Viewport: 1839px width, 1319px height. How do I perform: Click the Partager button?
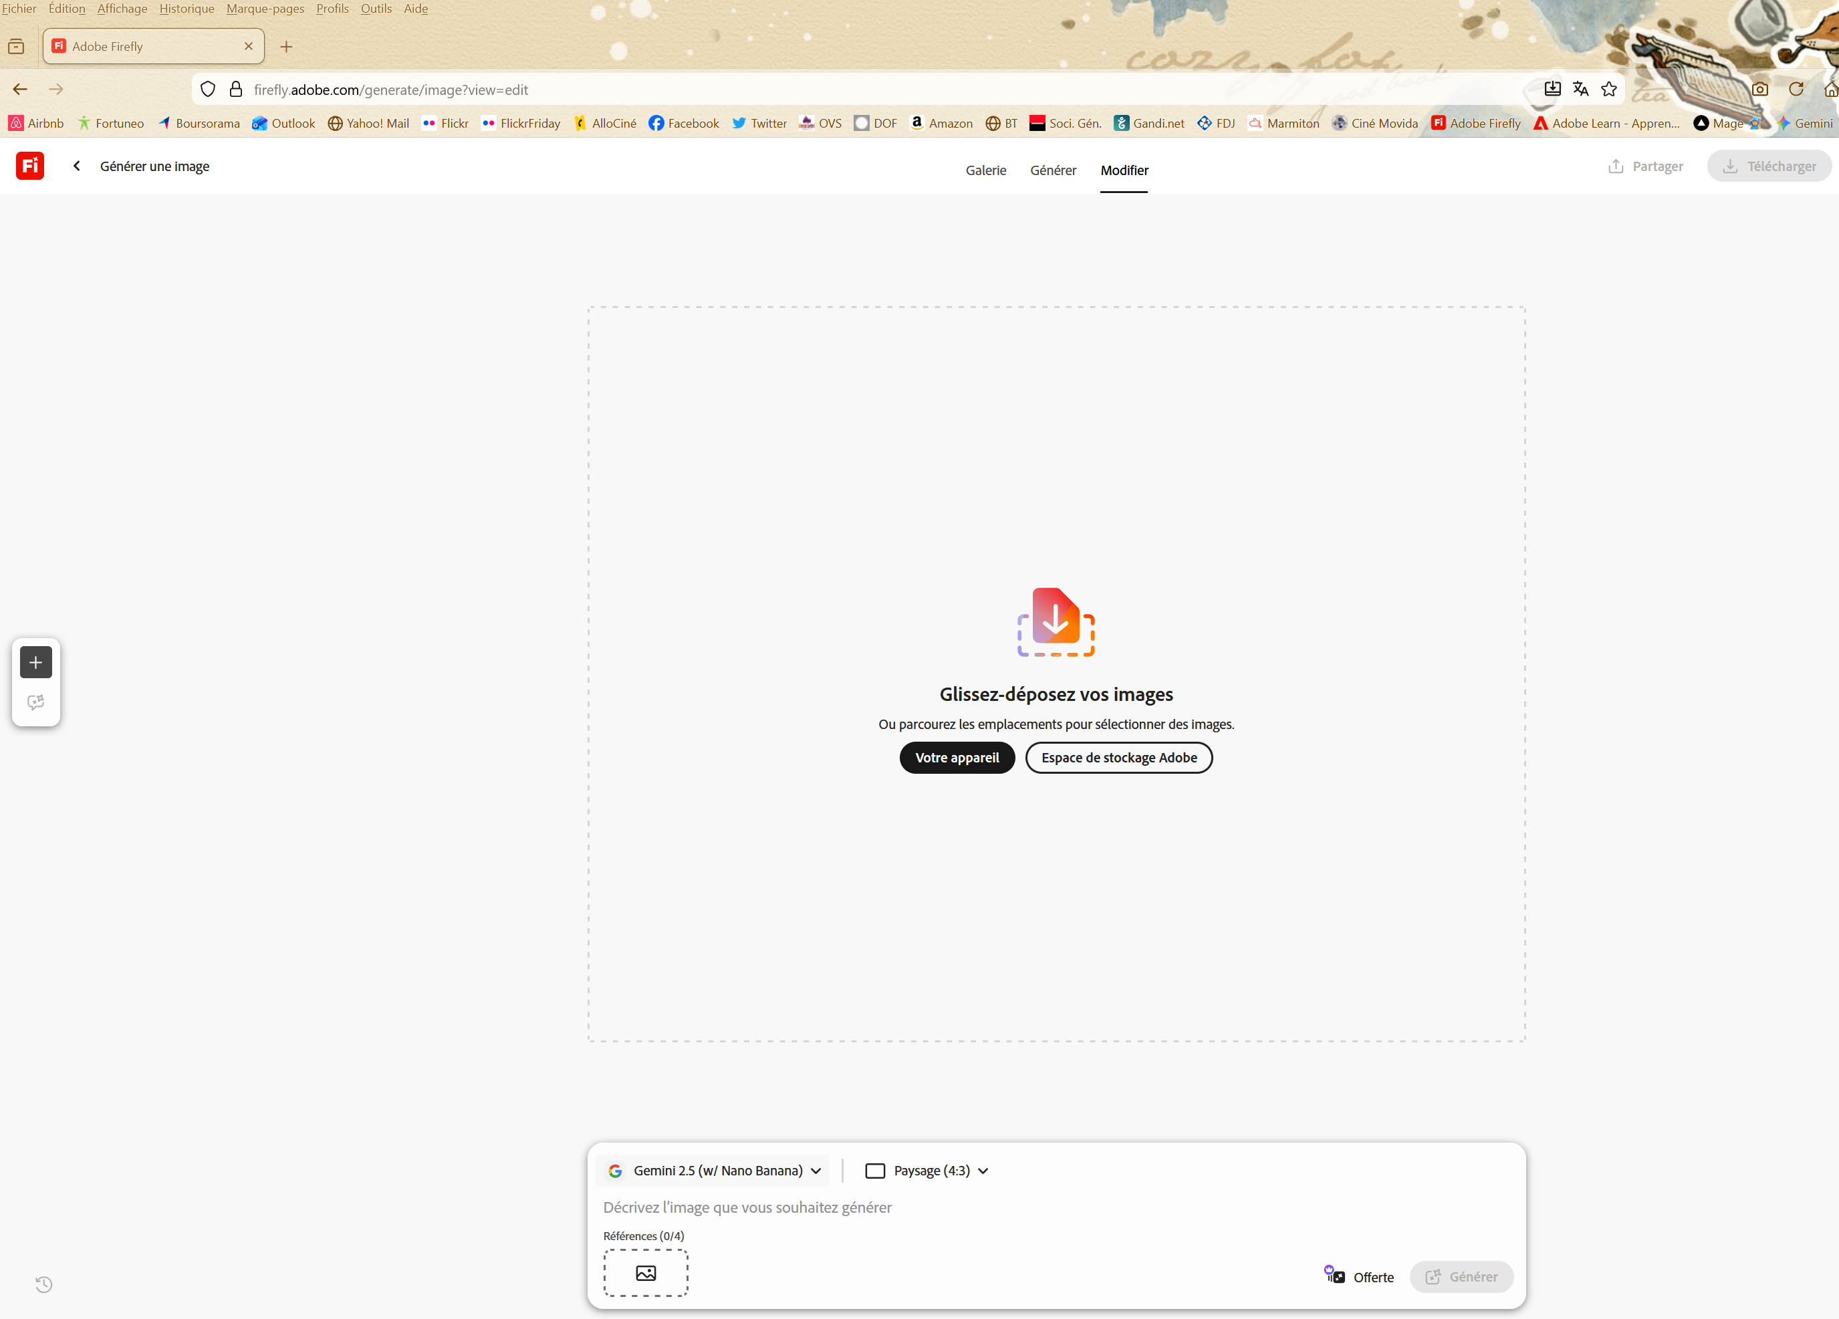(x=1645, y=166)
